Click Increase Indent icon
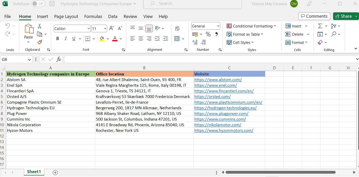This screenshot has height=177, width=359. point(165,39)
